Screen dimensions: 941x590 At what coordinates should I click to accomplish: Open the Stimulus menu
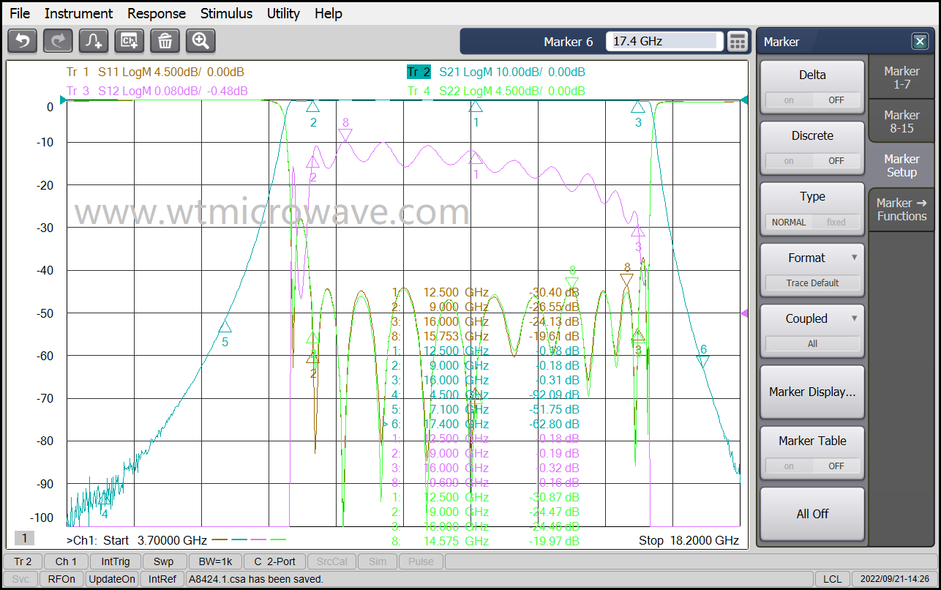(x=226, y=13)
